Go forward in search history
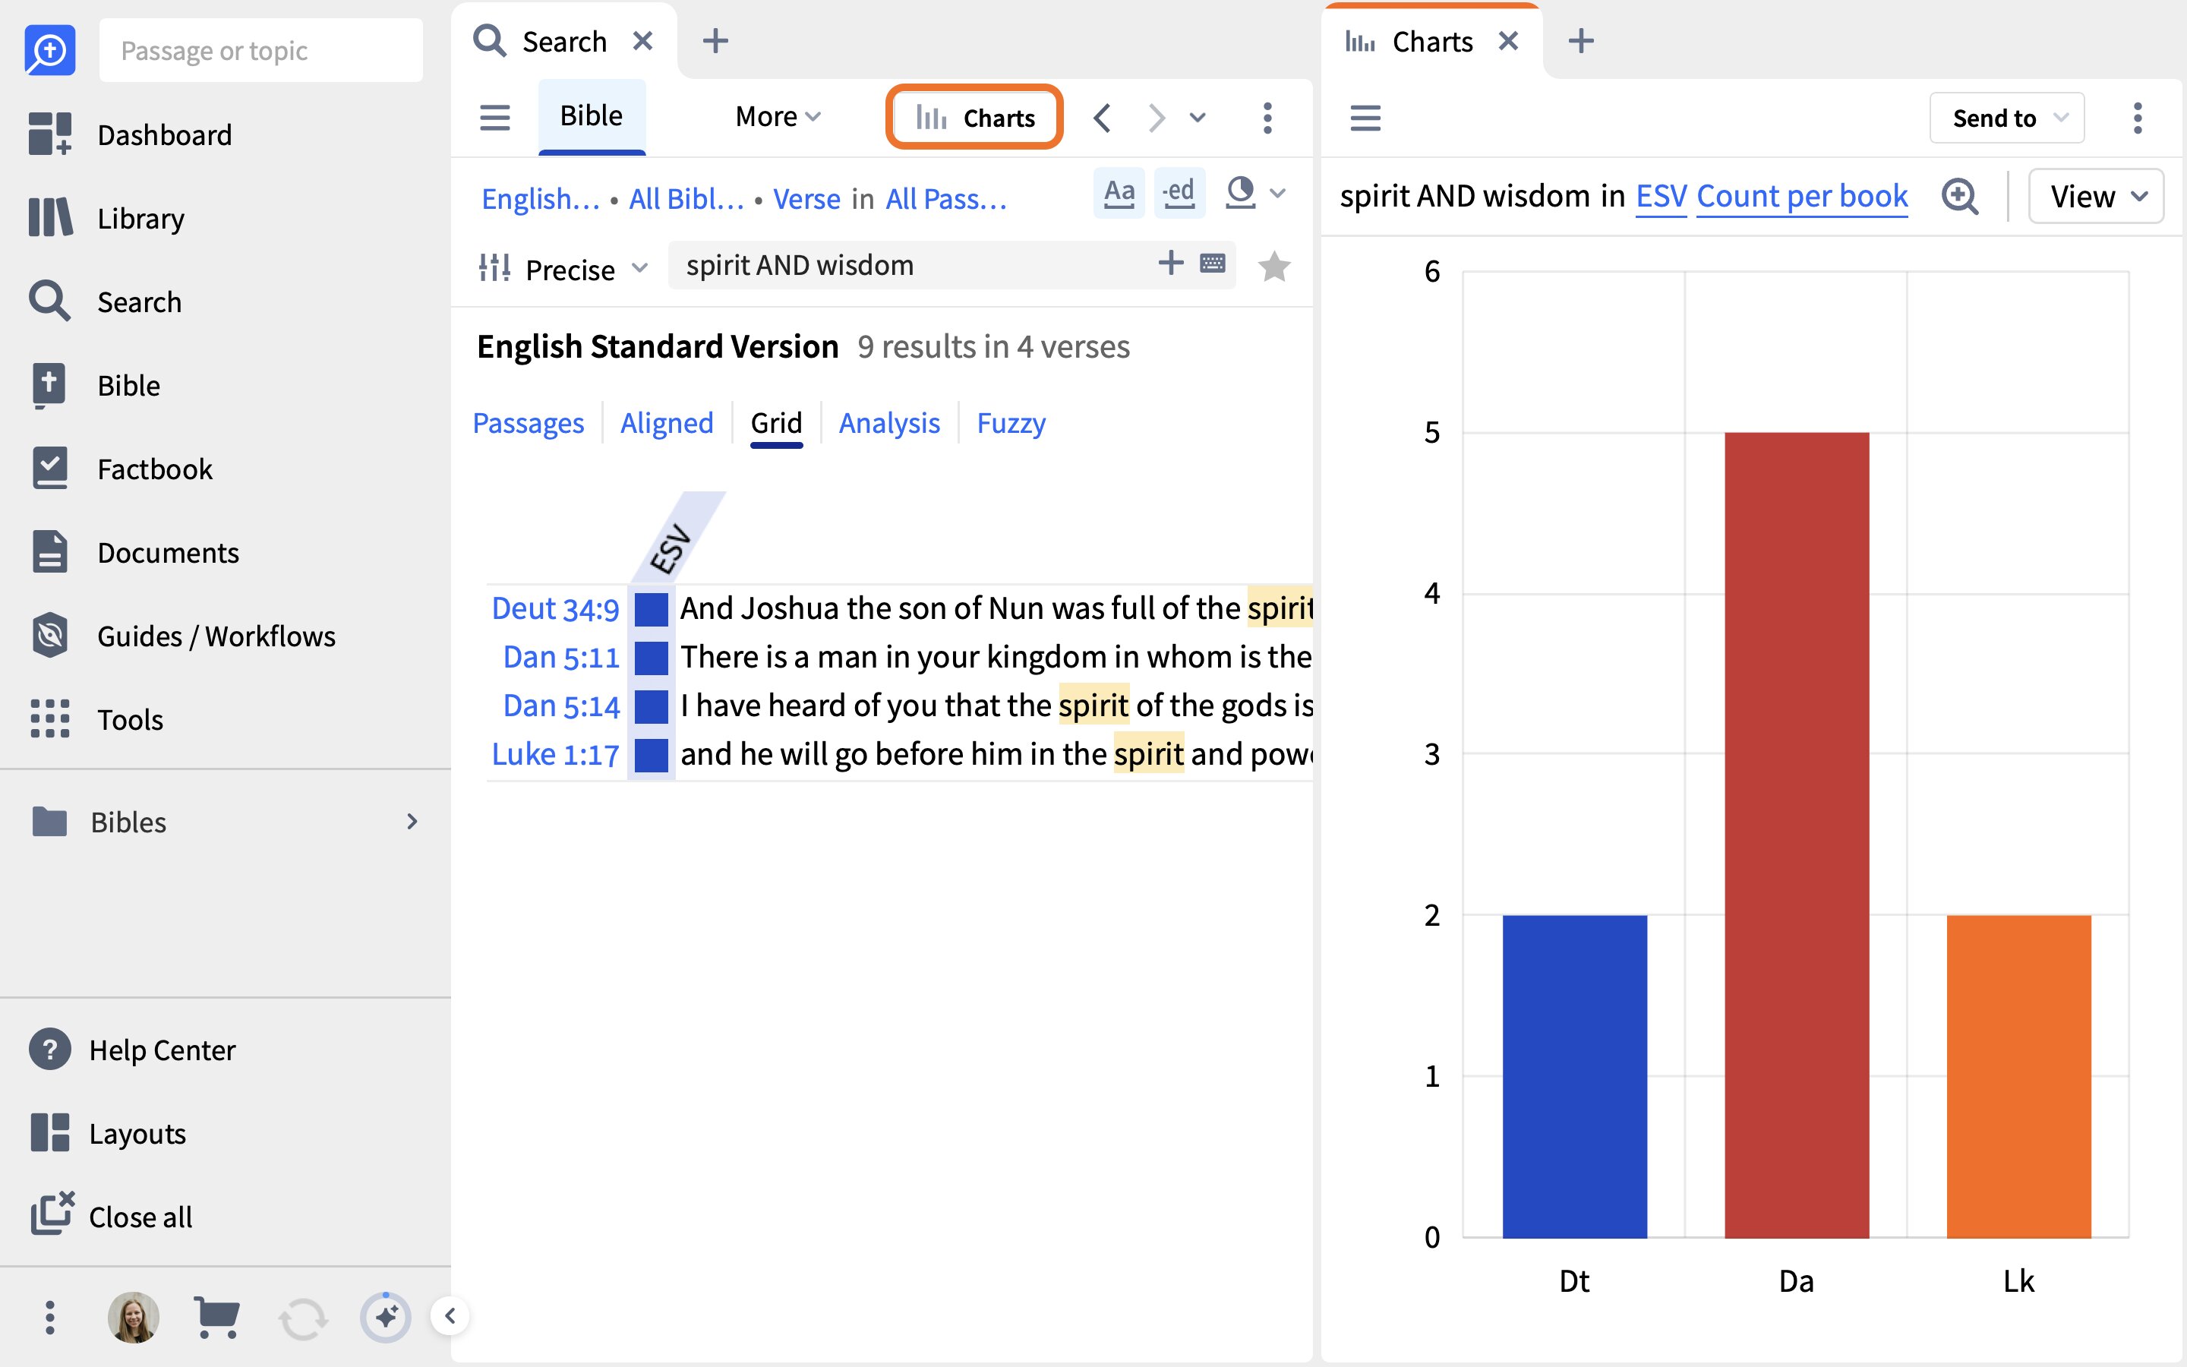 1156,118
